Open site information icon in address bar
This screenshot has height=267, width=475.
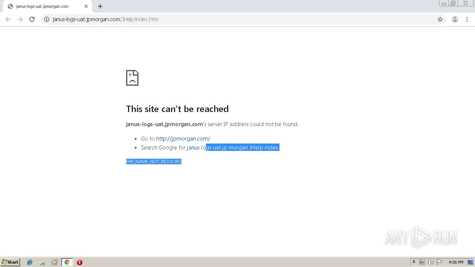pyautogui.click(x=47, y=19)
